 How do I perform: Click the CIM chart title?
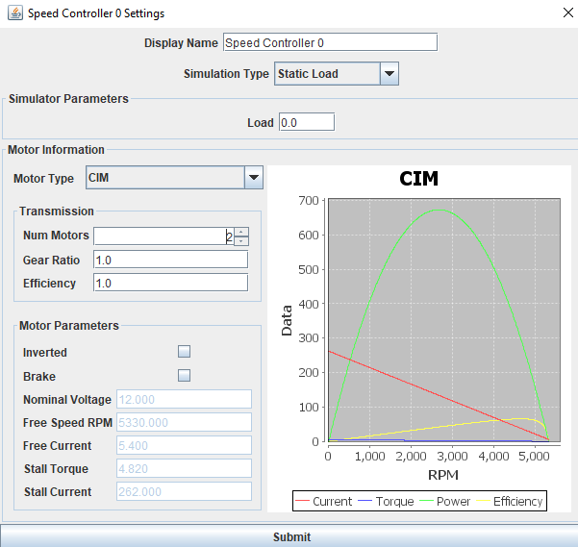click(x=418, y=179)
